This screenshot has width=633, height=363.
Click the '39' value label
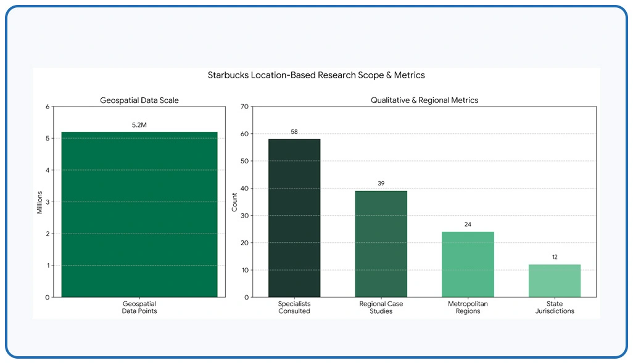click(x=381, y=184)
